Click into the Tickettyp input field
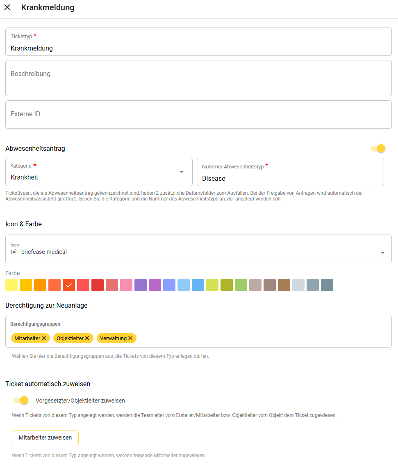 click(198, 48)
